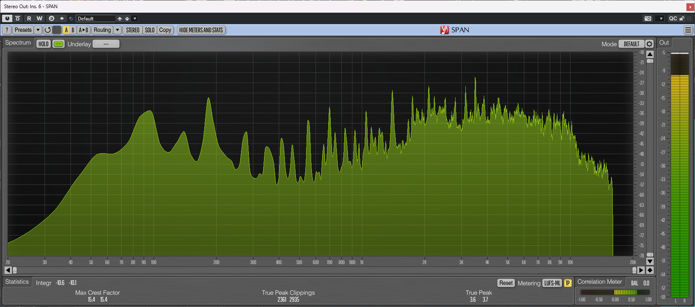Click the lower vertical range slider handle

coord(650,255)
